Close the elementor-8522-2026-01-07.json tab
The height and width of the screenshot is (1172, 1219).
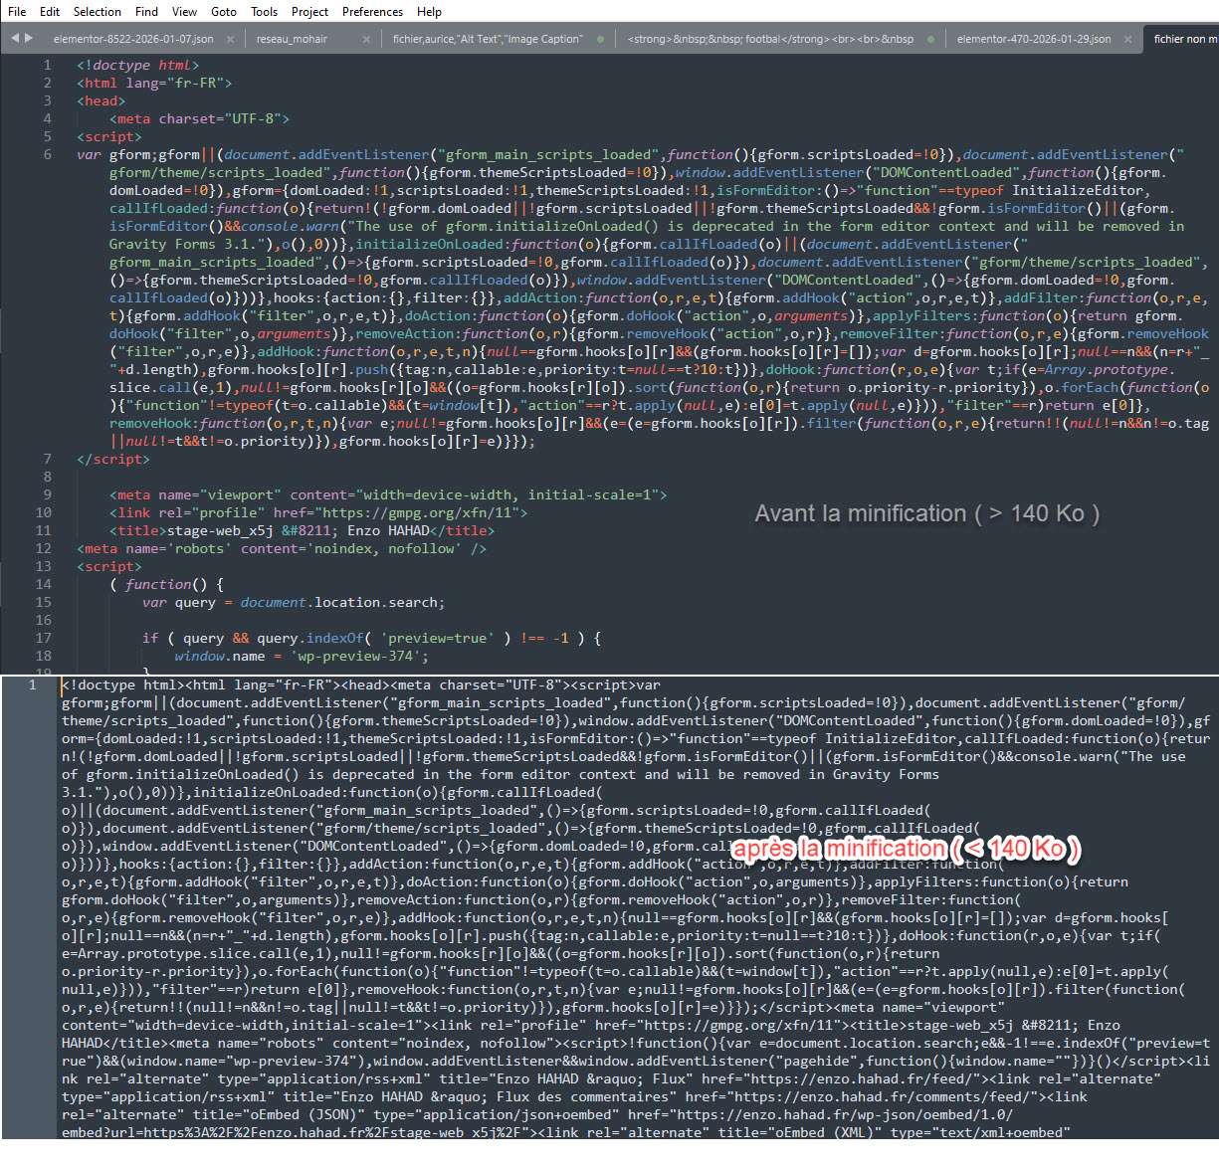pyautogui.click(x=231, y=39)
